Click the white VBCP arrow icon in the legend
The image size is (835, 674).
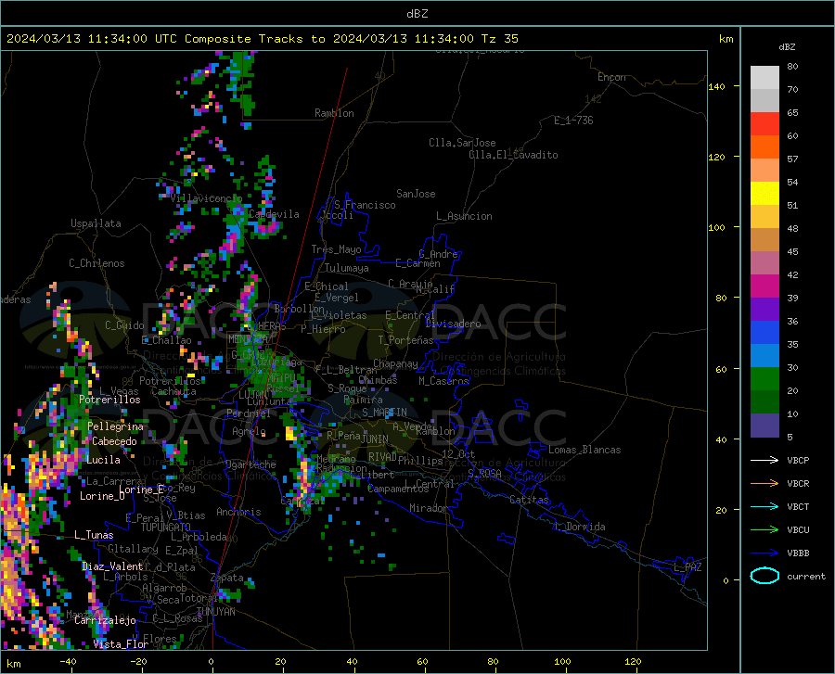click(764, 460)
